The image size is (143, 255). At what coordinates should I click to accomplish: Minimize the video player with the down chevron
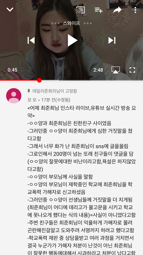10,10
